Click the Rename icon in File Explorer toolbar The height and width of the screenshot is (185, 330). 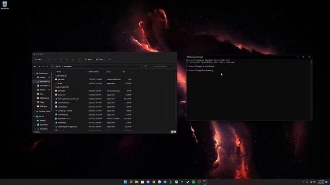(67, 60)
